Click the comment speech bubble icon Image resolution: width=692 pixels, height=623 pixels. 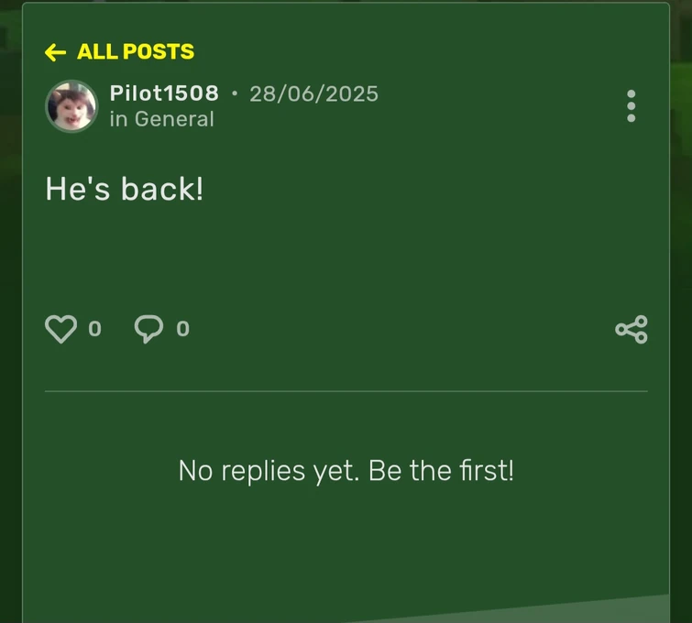(x=148, y=329)
